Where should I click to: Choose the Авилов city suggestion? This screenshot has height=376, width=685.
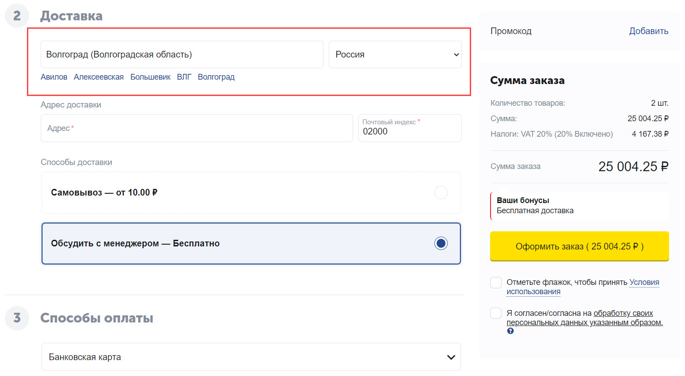(54, 77)
